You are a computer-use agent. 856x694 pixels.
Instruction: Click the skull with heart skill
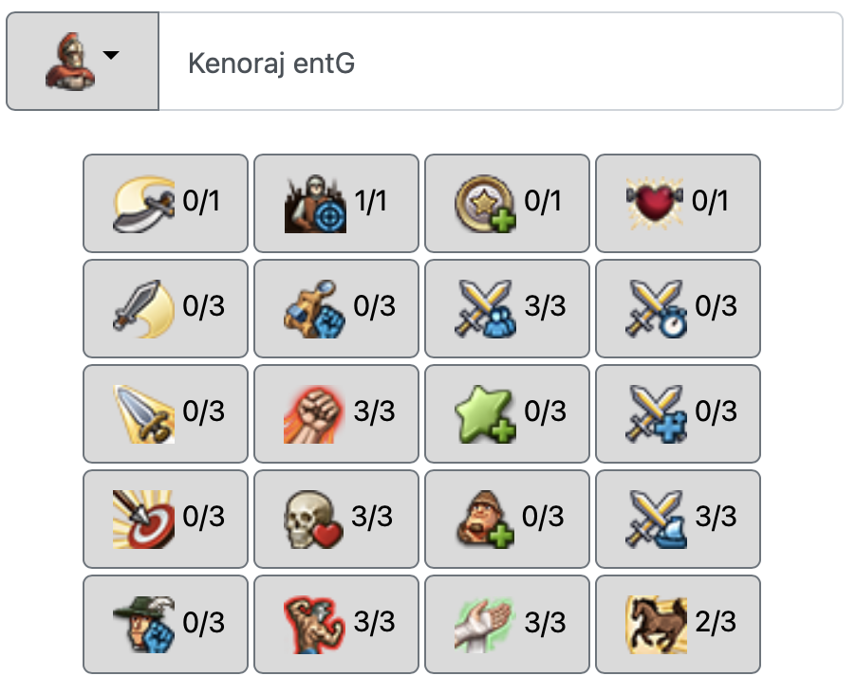pos(336,519)
